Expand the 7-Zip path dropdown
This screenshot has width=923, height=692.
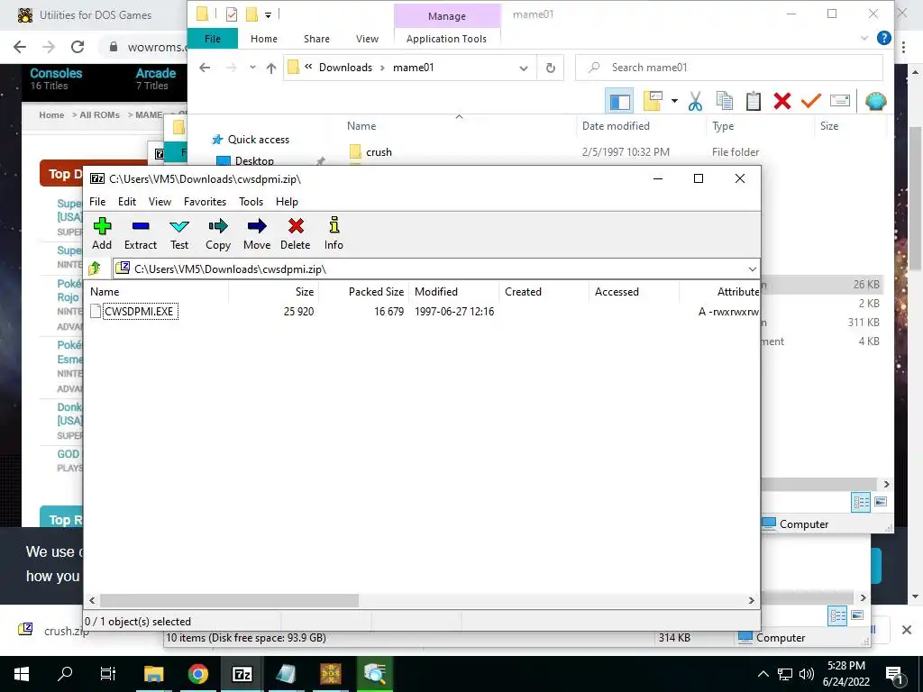coord(752,269)
